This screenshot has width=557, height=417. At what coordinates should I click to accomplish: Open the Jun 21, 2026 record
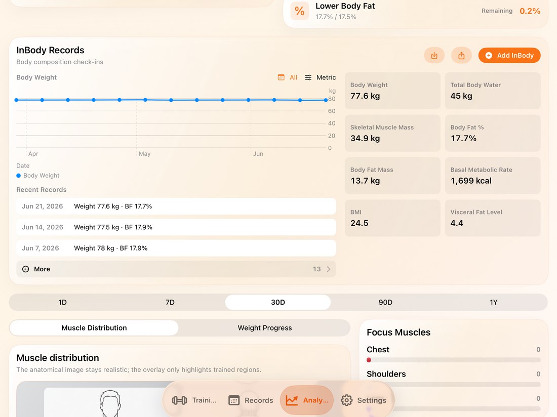(176, 206)
